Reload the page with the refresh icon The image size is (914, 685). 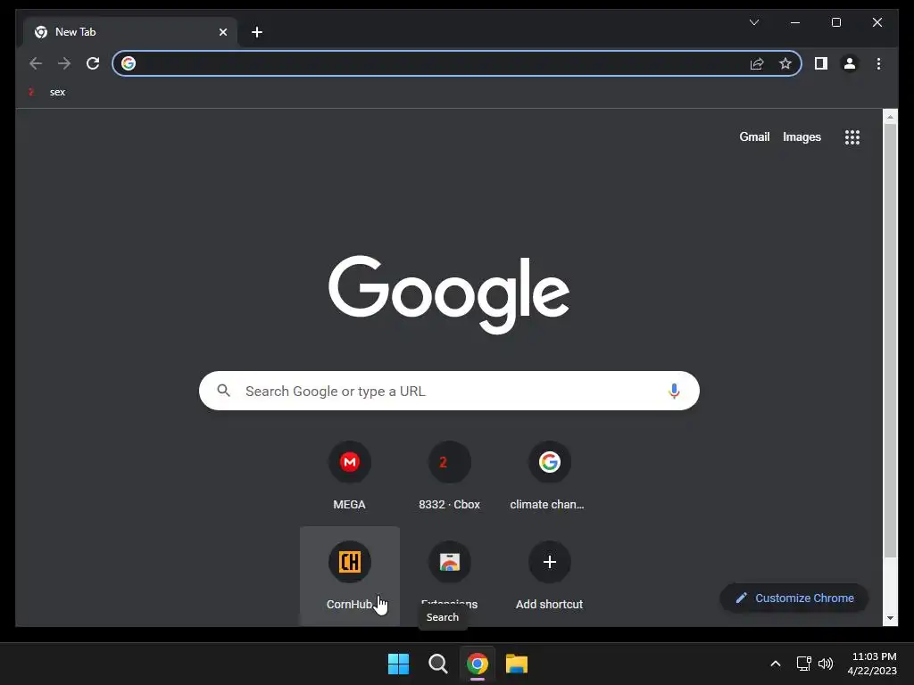tap(93, 63)
